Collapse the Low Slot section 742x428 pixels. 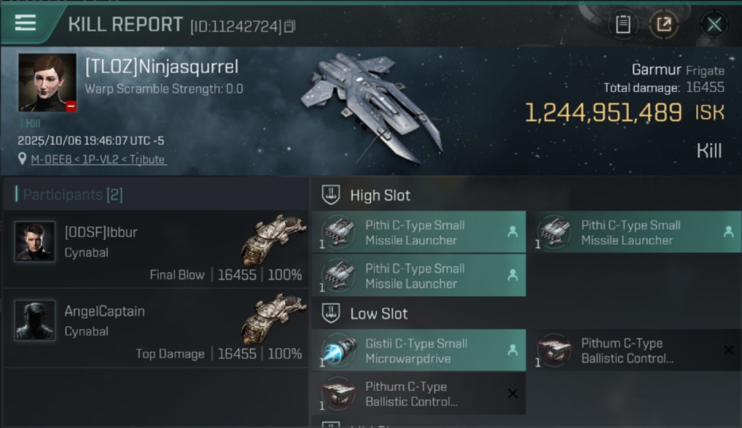[x=331, y=313]
